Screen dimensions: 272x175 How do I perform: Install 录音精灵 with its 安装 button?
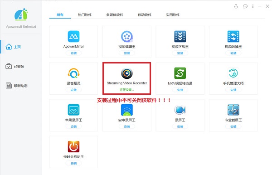pyautogui.click(x=73, y=90)
